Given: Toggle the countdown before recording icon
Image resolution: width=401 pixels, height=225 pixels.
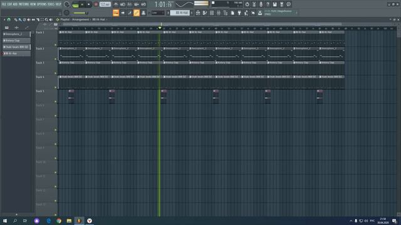Looking at the screenshot, I should click(x=130, y=4).
